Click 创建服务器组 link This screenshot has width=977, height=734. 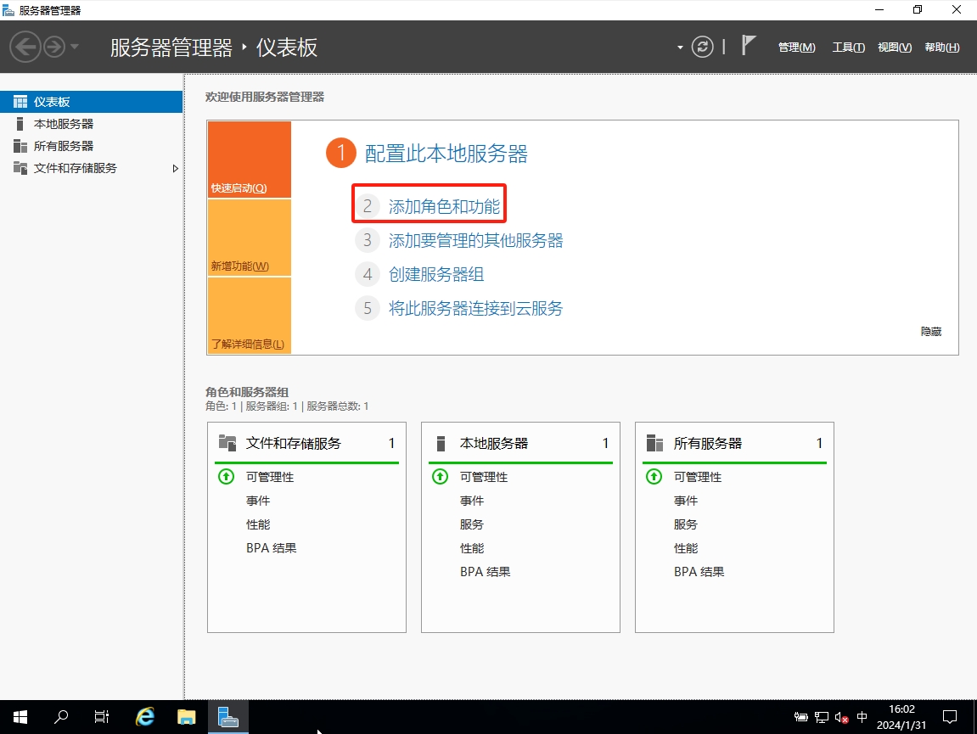click(x=436, y=275)
